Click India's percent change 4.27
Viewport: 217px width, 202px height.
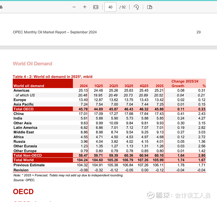click(x=202, y=118)
